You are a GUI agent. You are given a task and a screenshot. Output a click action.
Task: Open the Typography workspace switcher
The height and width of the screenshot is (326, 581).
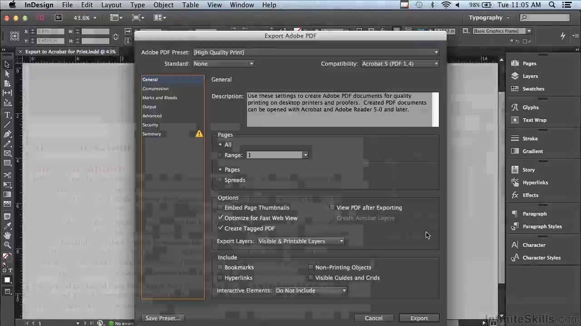(489, 18)
